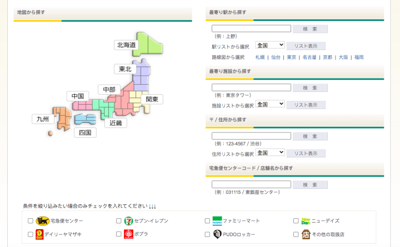Open the 住所リストから選択 region dropdown

(x=270, y=152)
